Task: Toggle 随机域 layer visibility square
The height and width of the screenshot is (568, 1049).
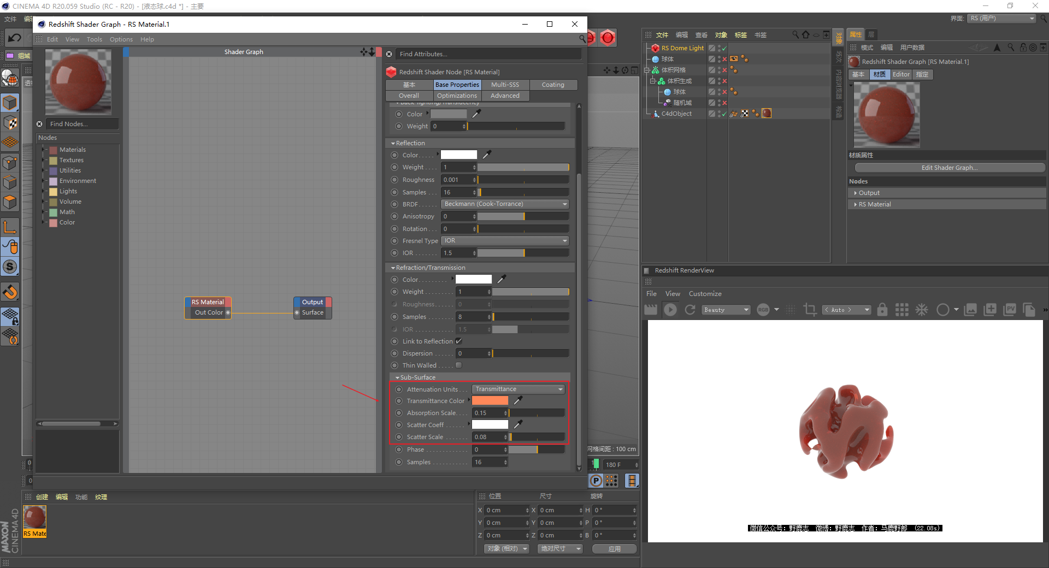Action: pos(712,103)
